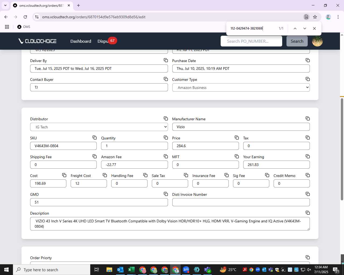Click the CloudChoice logo
This screenshot has width=344, height=275.
37,41
